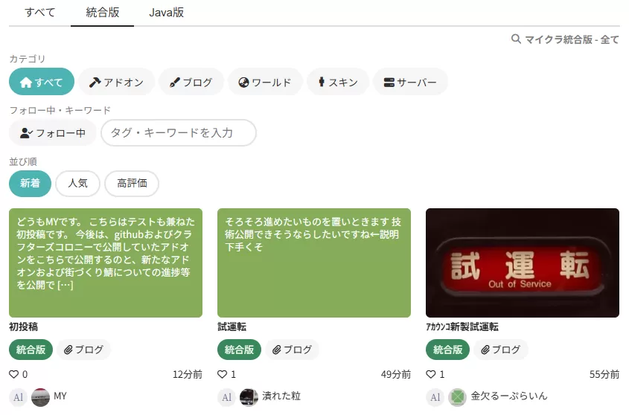
Task: Open 潰れた粒 user avatar
Action: (x=249, y=397)
